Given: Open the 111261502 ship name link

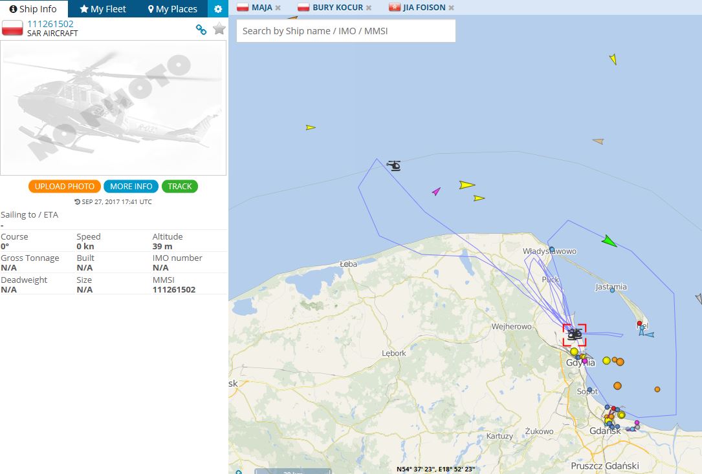Looking at the screenshot, I should (x=50, y=24).
